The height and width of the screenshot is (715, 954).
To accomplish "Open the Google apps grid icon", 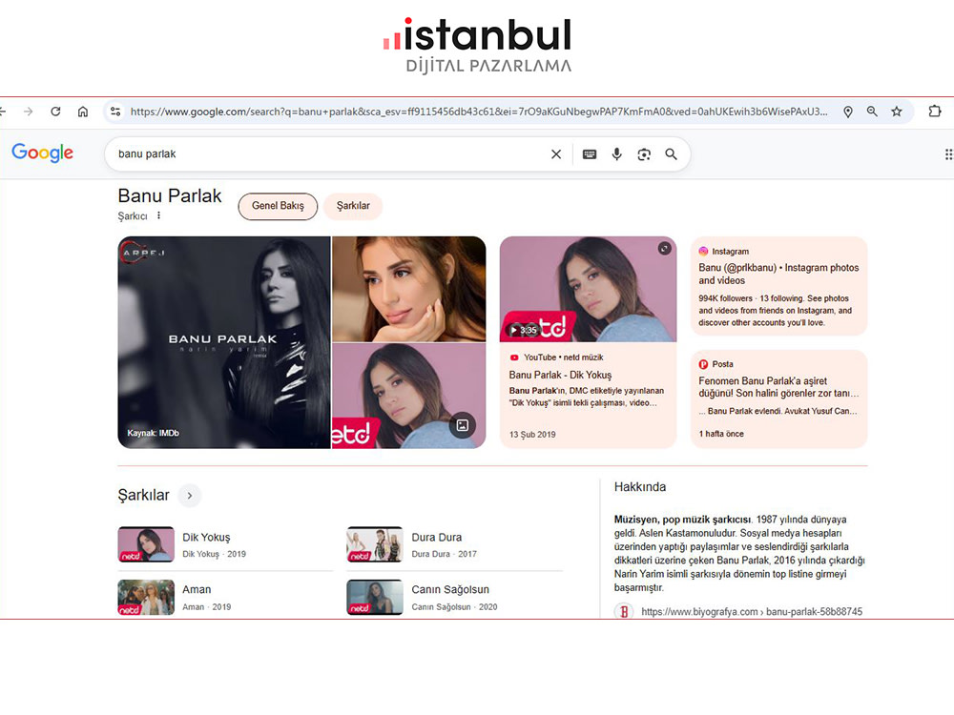I will click(948, 154).
